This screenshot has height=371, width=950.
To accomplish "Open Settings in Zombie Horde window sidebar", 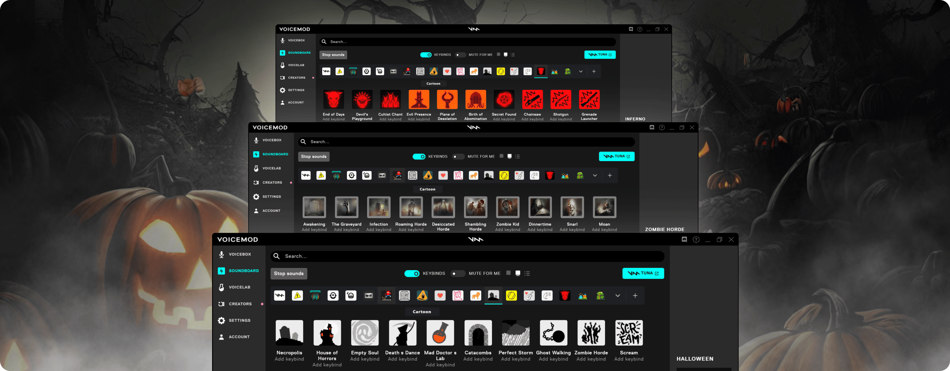I will (267, 197).
